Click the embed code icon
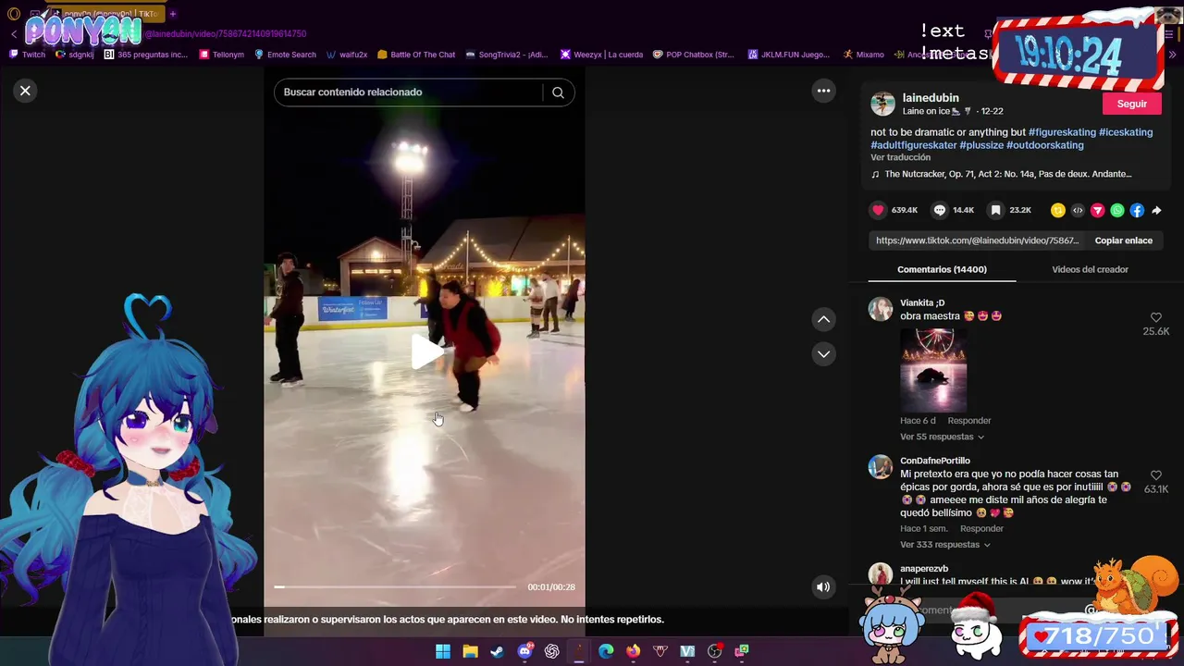Image resolution: width=1184 pixels, height=666 pixels. (1078, 210)
